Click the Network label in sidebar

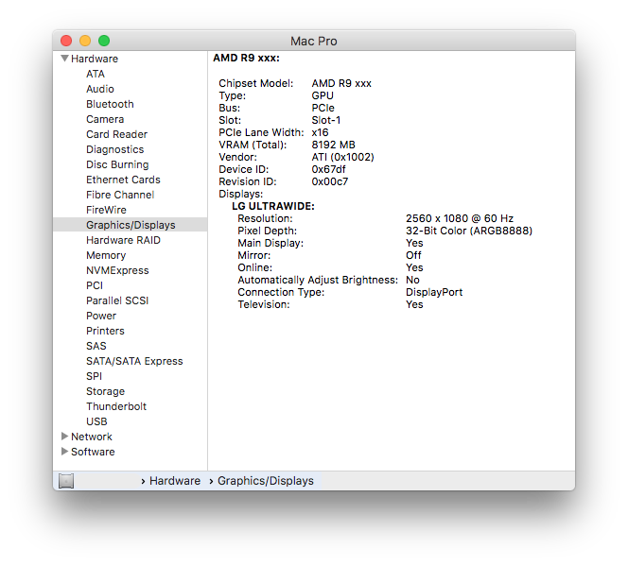coord(92,437)
